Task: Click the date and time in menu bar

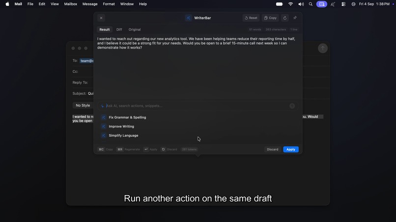Action: click(x=374, y=4)
